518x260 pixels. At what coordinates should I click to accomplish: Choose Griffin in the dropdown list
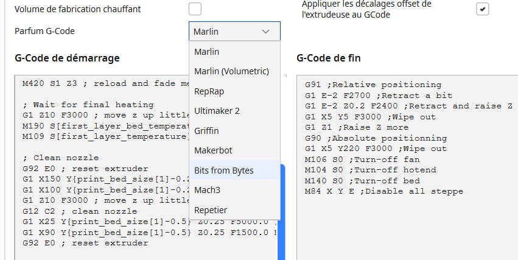pos(206,130)
